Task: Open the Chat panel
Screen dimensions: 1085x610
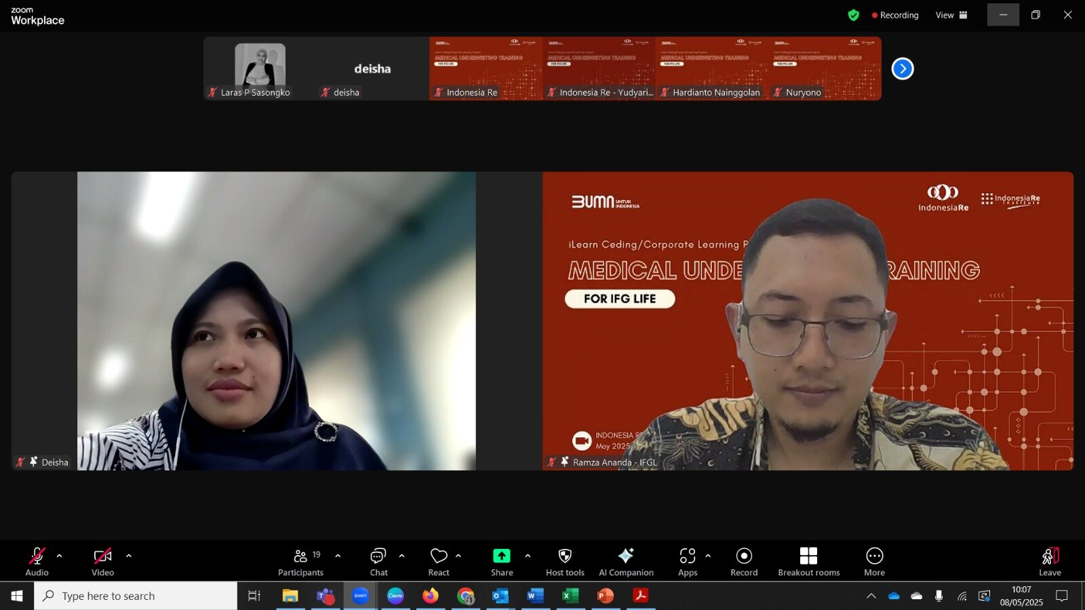Action: [378, 561]
